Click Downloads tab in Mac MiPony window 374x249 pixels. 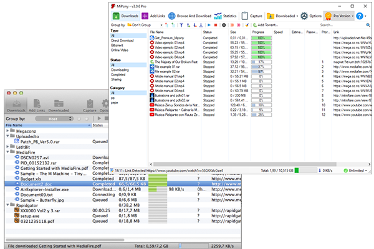[16, 106]
